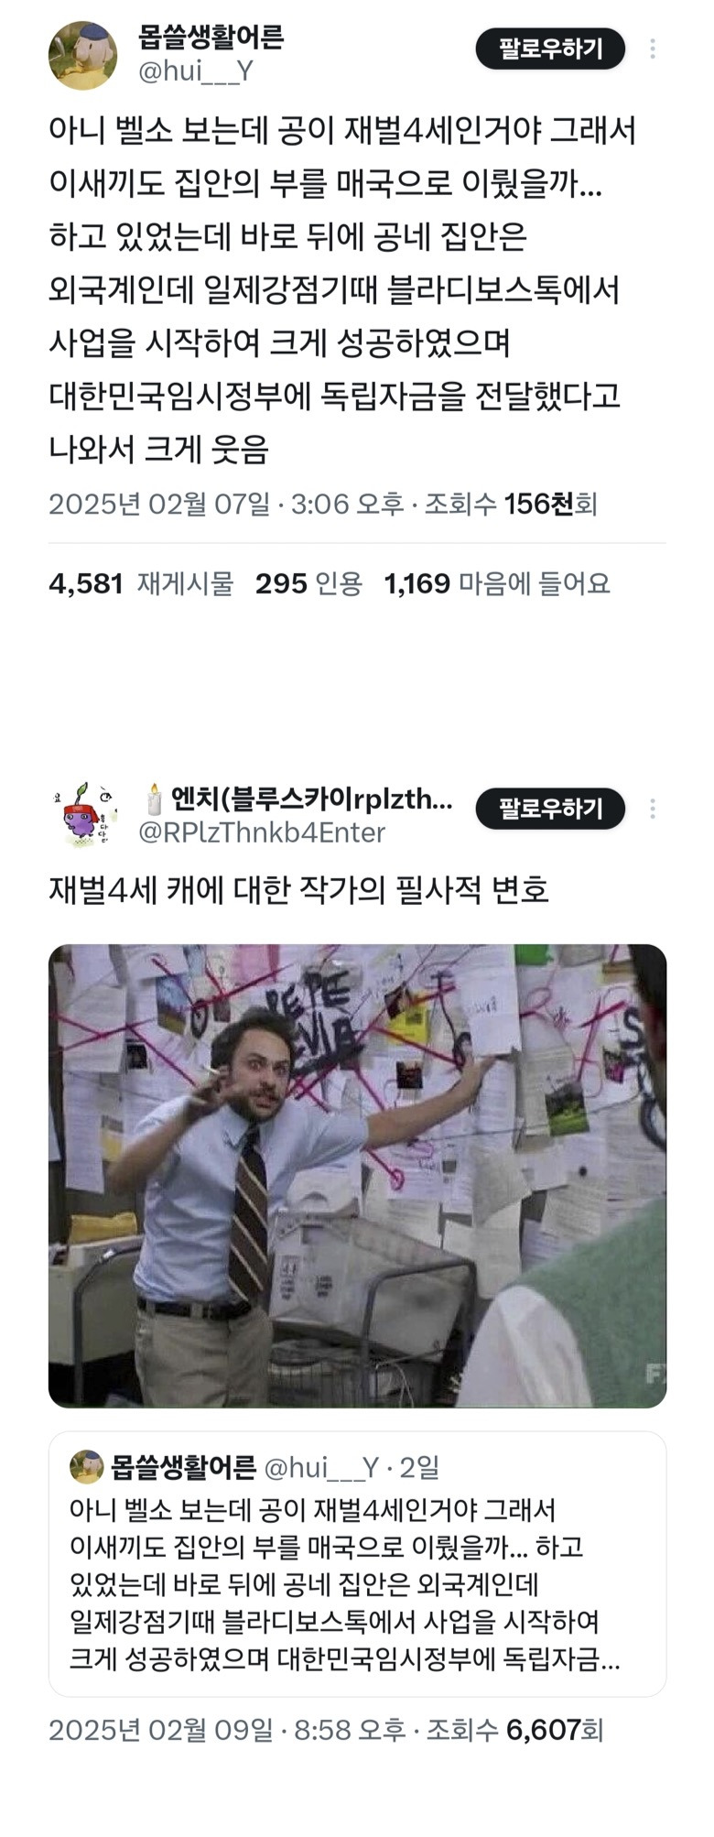View the 1,169 마음에 들어요 likes list
The height and width of the screenshot is (1837, 714).
497,583
